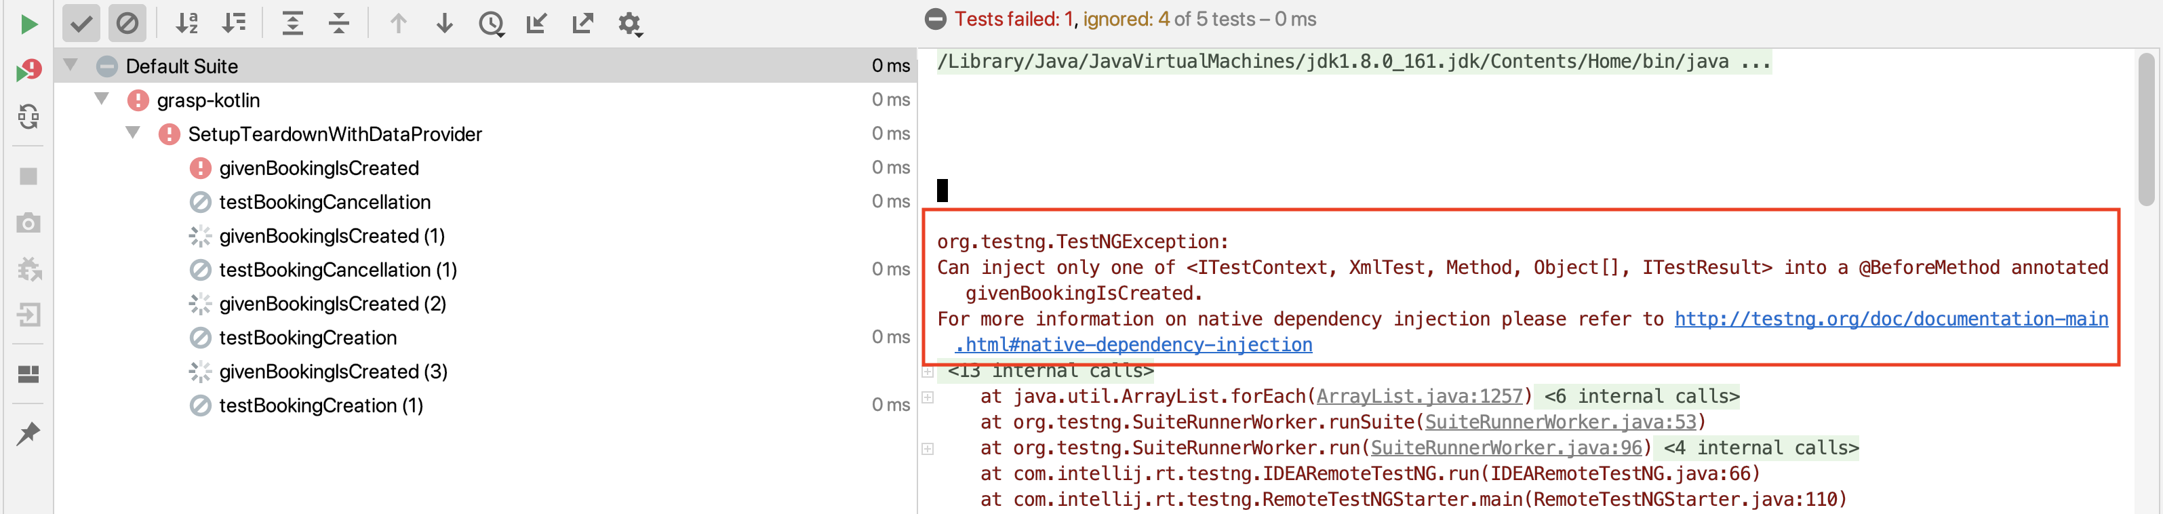
Task: Toggle Show Passed tests checkmark button
Action: pos(81,24)
